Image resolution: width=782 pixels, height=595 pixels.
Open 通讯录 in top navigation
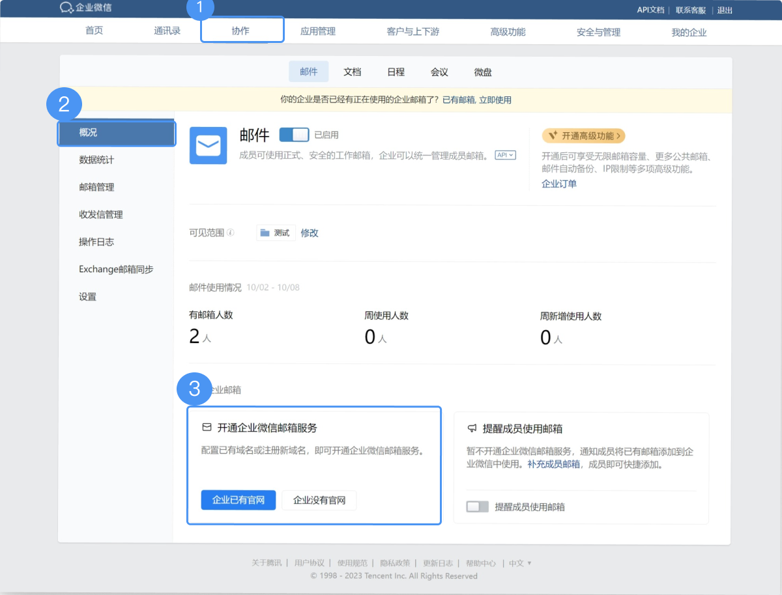click(167, 31)
